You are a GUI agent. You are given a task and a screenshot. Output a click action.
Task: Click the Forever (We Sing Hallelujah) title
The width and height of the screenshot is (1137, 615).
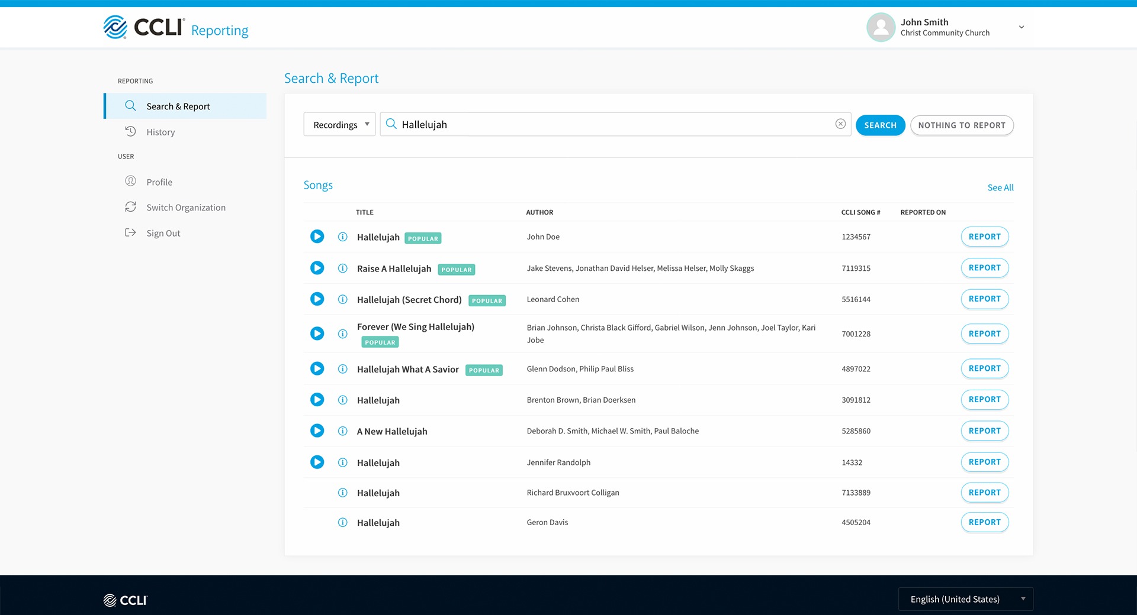(x=416, y=326)
